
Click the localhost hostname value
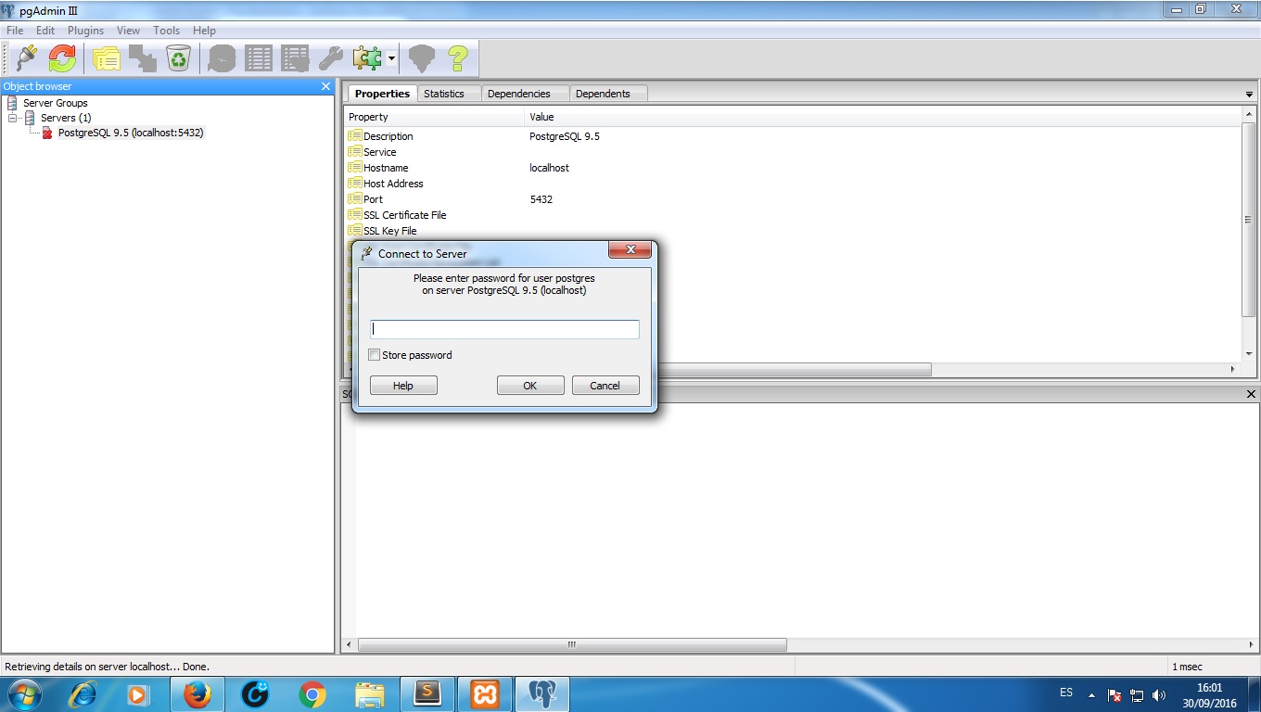(x=549, y=168)
